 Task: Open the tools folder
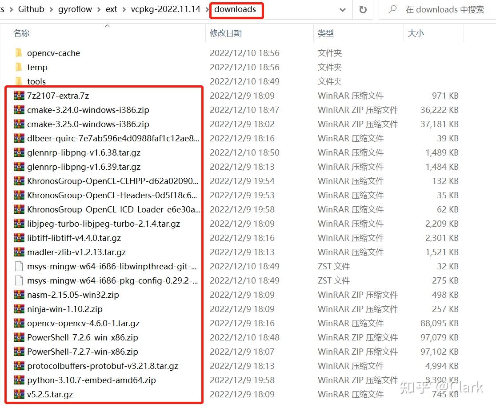[x=36, y=81]
